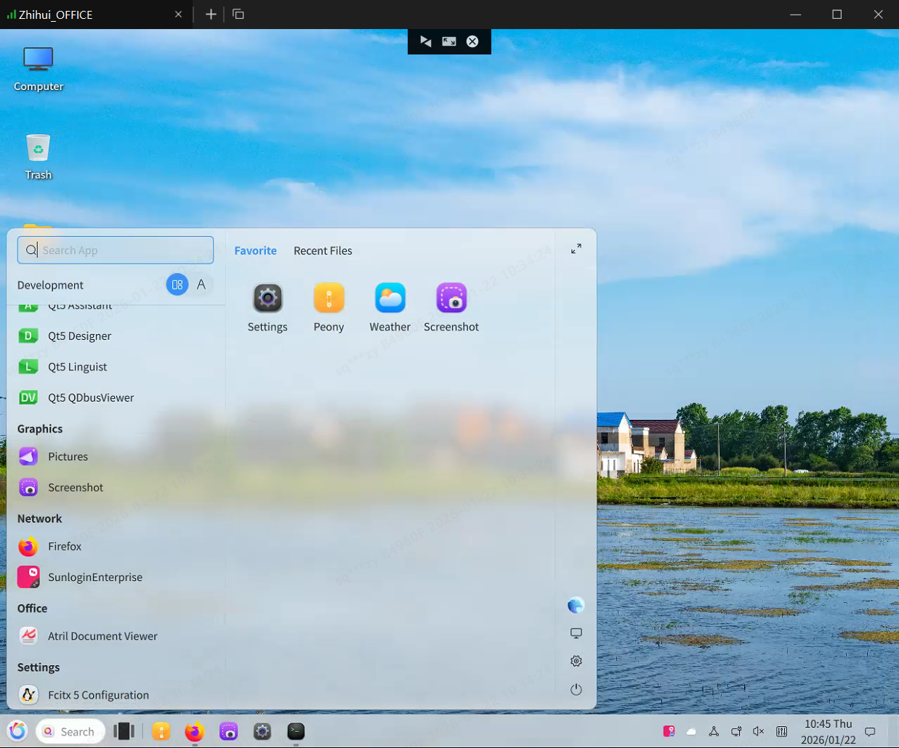This screenshot has height=748, width=899.
Task: Click the SunloginEnterprise icon in the system tray
Action: pyautogui.click(x=668, y=731)
